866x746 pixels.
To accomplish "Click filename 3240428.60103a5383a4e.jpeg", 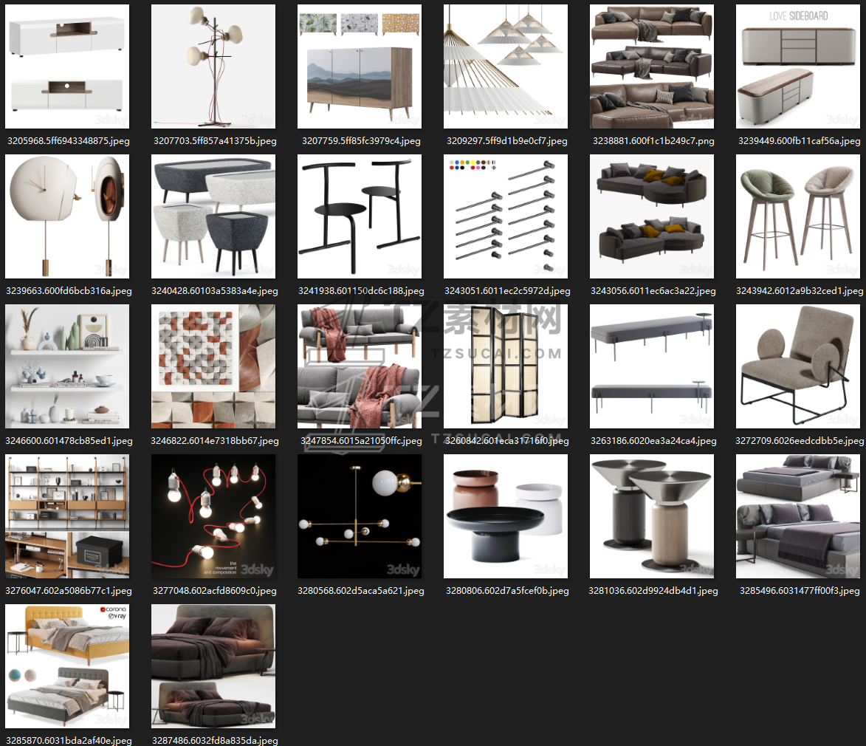I will (215, 291).
